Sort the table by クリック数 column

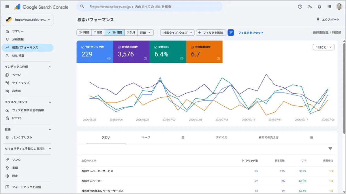(249, 161)
